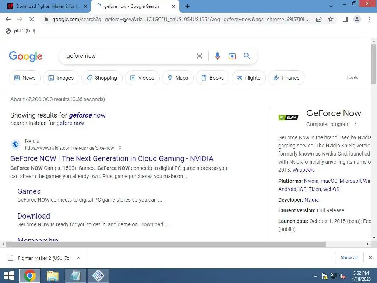Click the horizontal scrollbar thumb

pyautogui.click(x=166, y=244)
